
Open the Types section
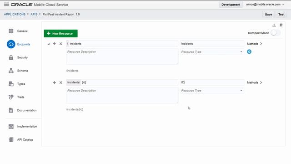coord(21,84)
